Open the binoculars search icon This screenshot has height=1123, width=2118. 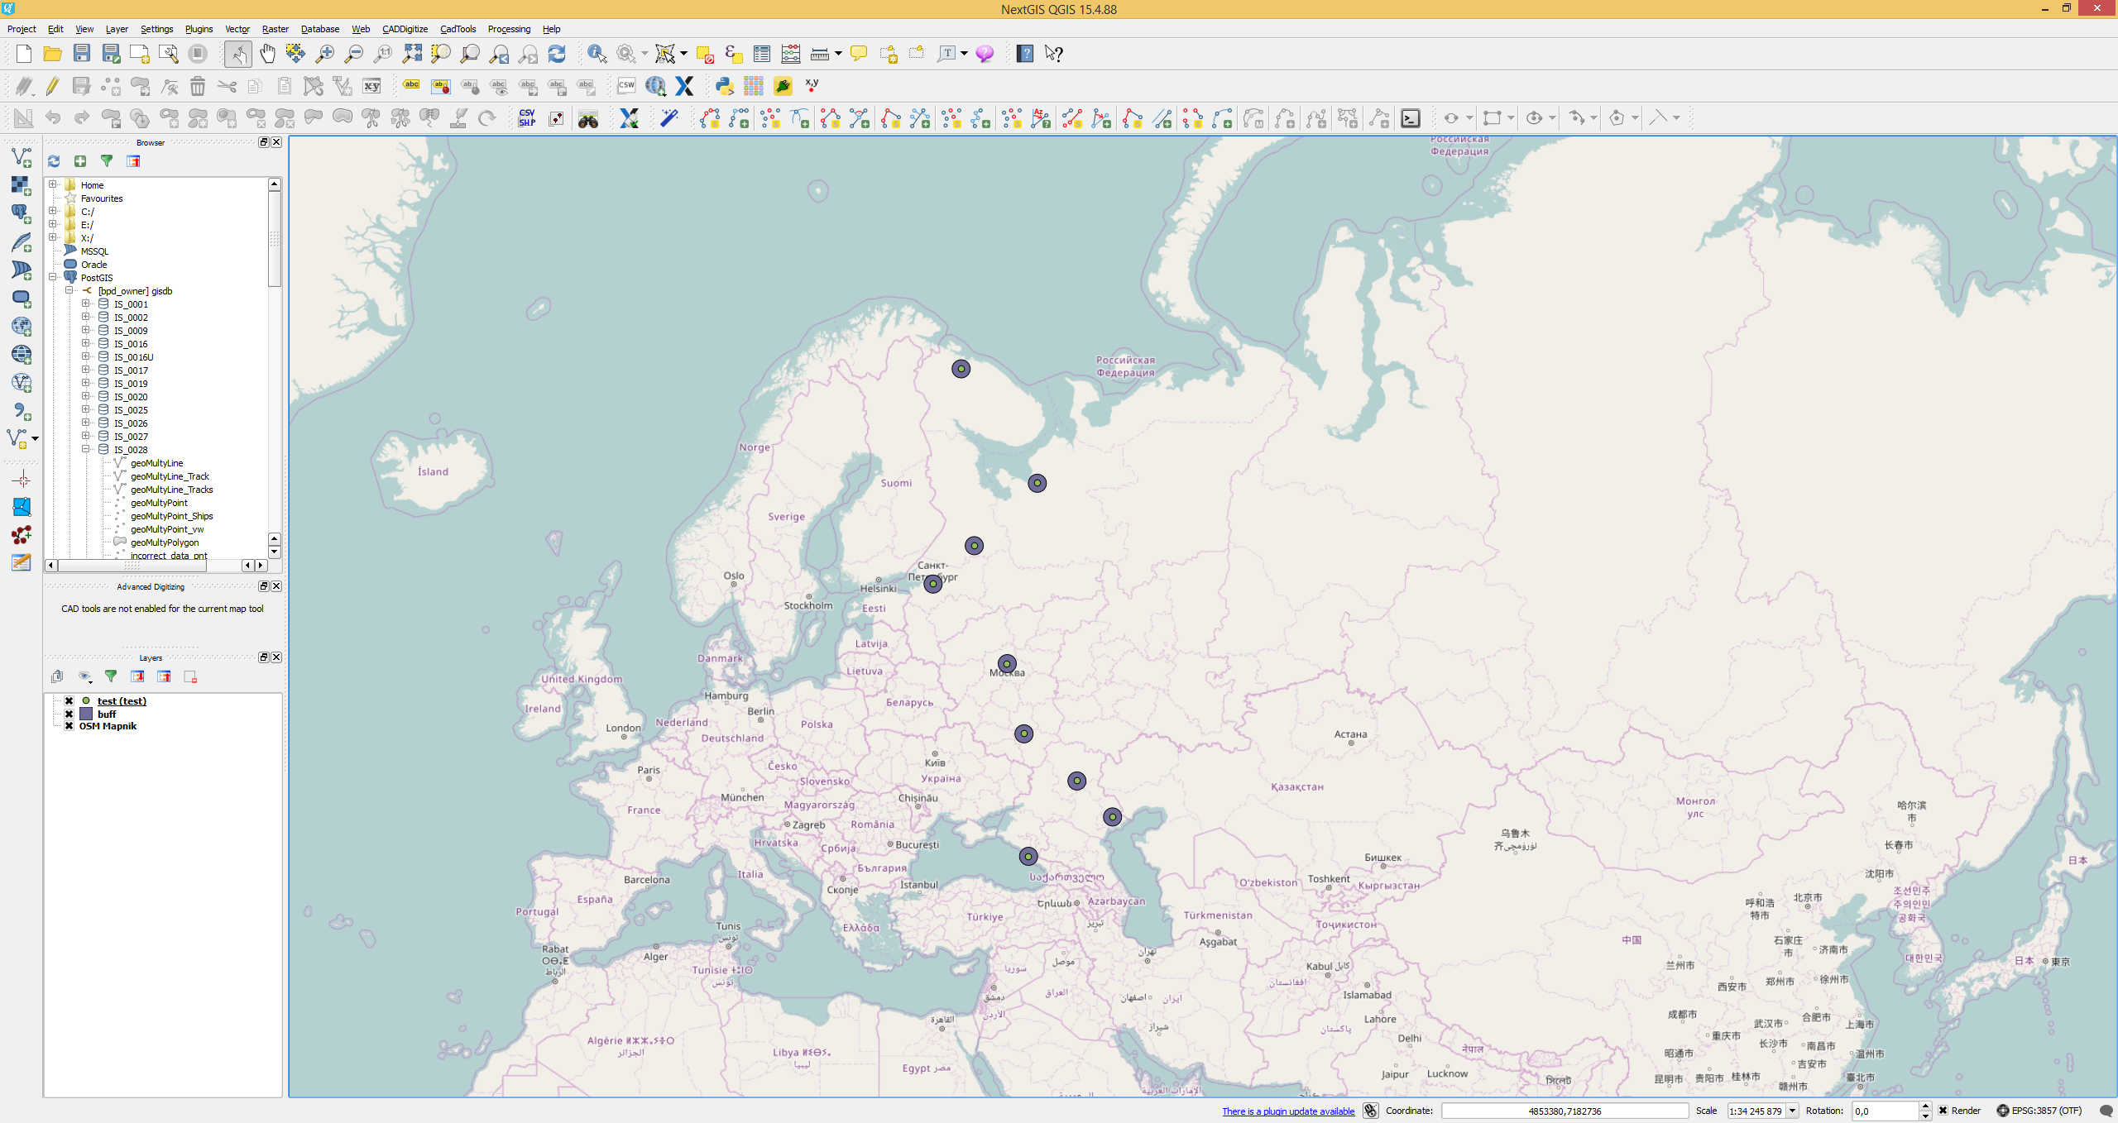[x=587, y=118]
